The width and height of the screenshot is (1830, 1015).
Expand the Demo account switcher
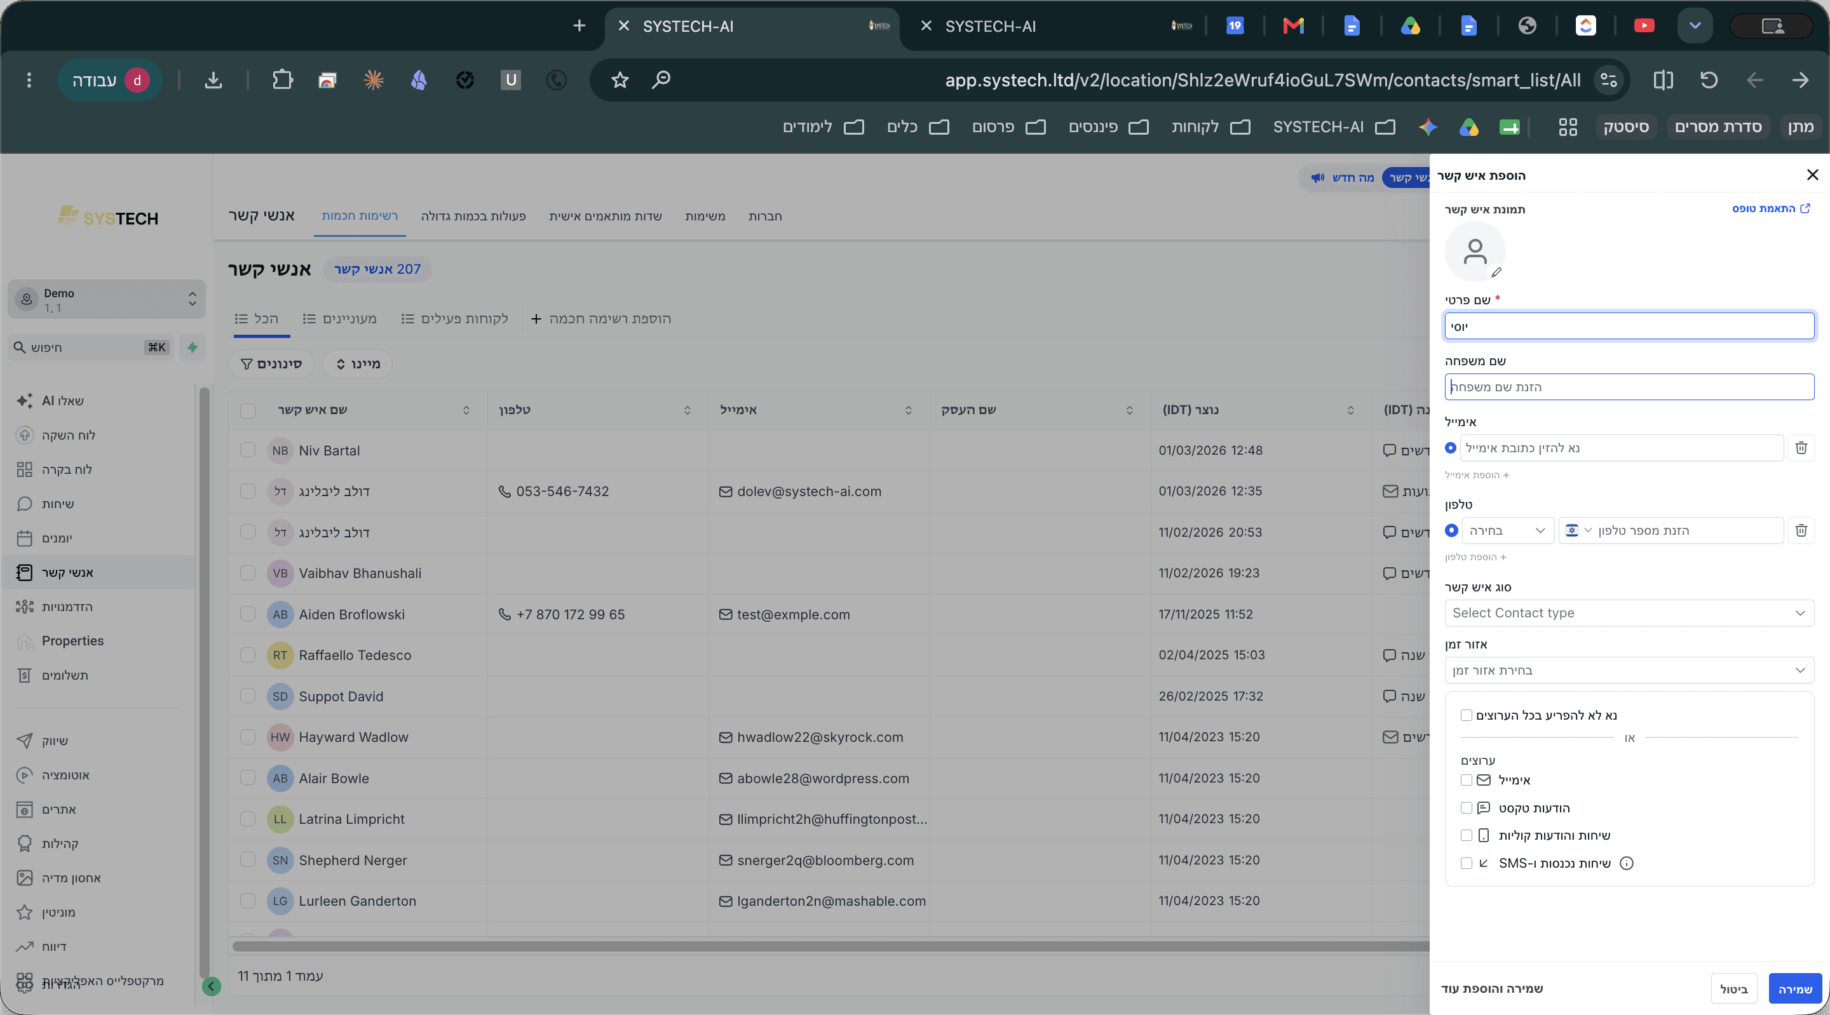point(107,299)
